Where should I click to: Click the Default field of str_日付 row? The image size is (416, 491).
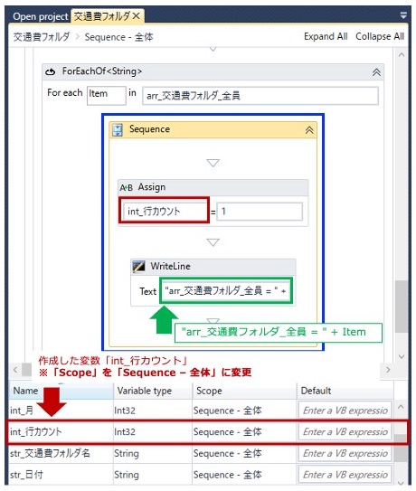(x=345, y=475)
